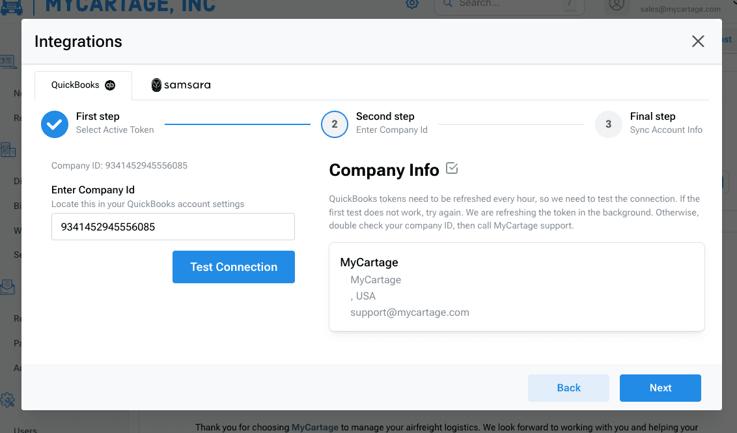Click the sales@mycartage.com account label
Screen dimensions: 737x433
(680, 9)
